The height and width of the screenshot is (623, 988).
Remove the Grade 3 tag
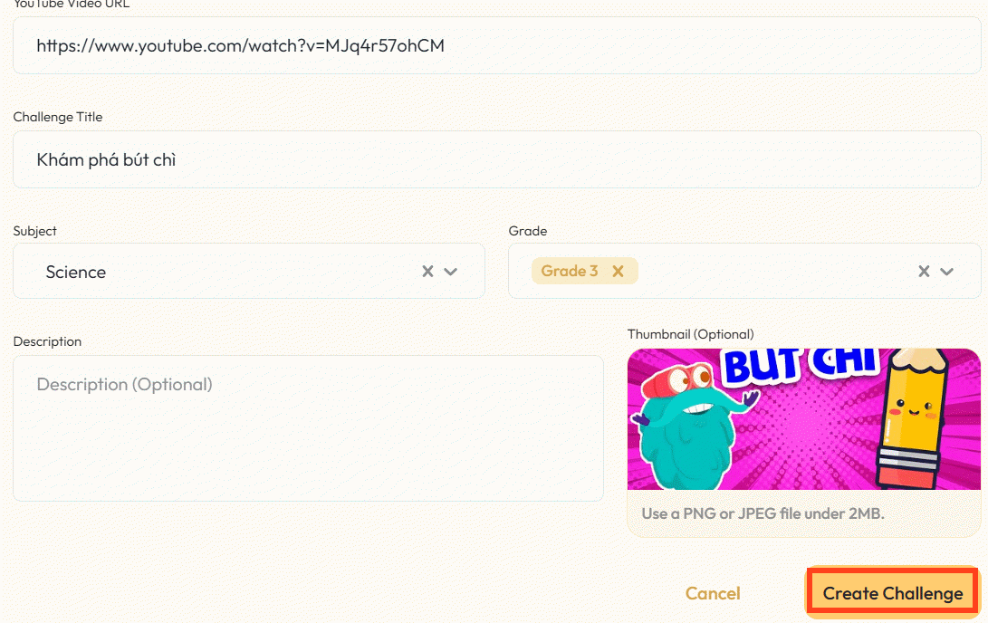618,272
